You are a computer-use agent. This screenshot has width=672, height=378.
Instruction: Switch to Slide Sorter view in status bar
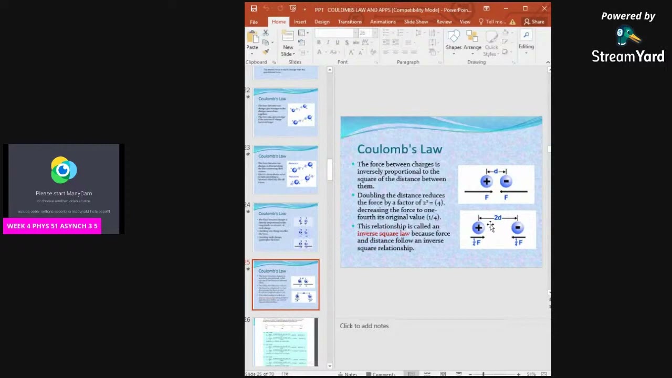pyautogui.click(x=427, y=374)
